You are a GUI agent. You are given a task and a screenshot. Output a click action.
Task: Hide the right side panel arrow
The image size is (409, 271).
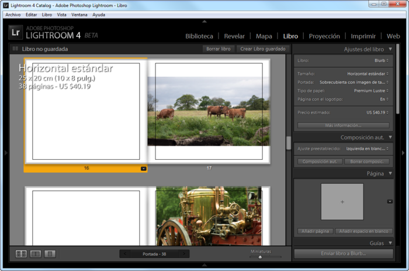pyautogui.click(x=403, y=153)
